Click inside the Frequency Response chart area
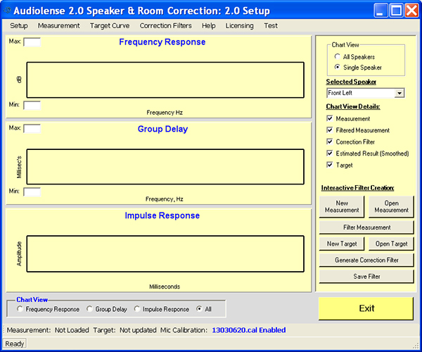Image resolution: width=422 pixels, height=352 pixels. click(165, 80)
